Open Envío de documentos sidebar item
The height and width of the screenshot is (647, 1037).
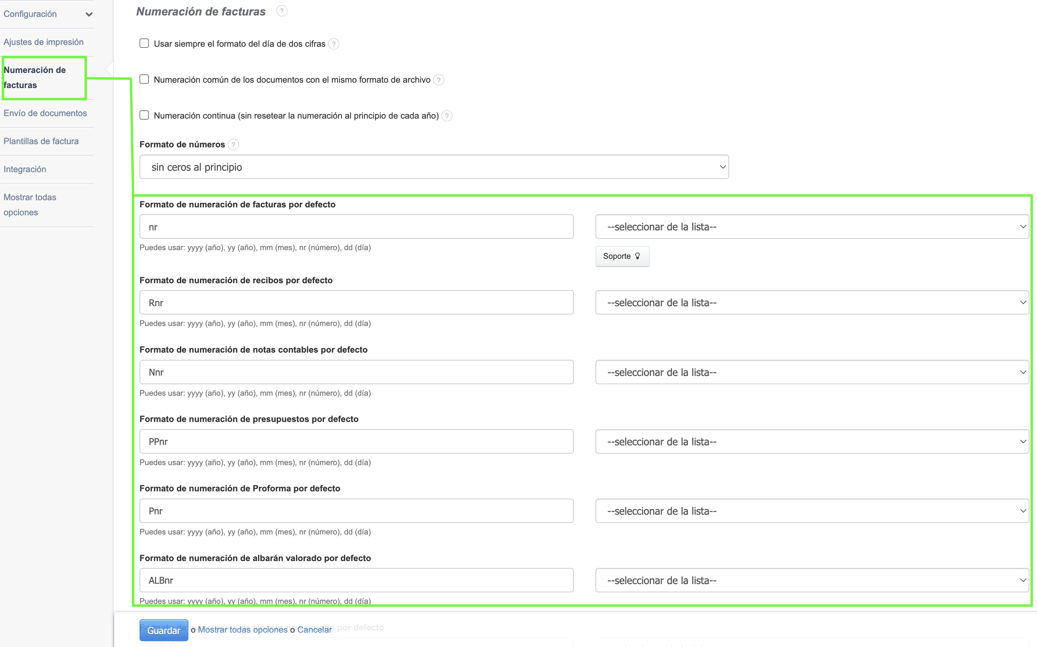(x=45, y=113)
